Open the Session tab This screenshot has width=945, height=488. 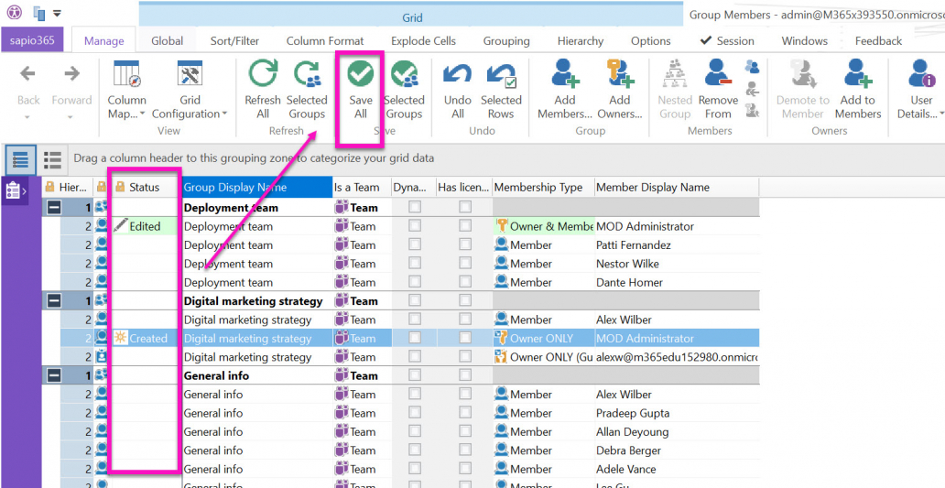[x=727, y=41]
